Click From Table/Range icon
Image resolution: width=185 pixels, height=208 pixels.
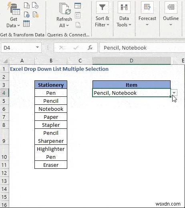pyautogui.click(x=26, y=24)
